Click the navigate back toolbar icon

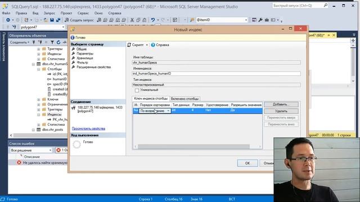(x=8, y=20)
